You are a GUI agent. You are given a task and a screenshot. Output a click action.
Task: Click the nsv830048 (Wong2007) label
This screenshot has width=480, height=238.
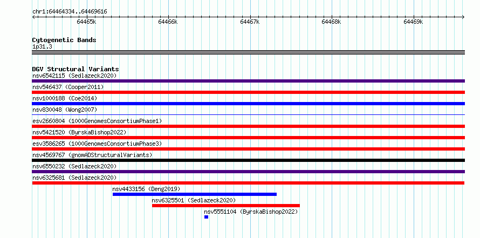click(x=65, y=110)
